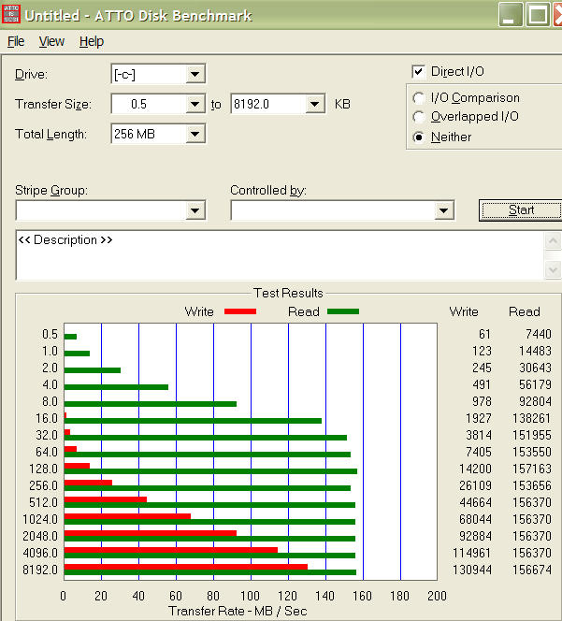
Task: Click the green Read legend swatch
Action: point(343,311)
